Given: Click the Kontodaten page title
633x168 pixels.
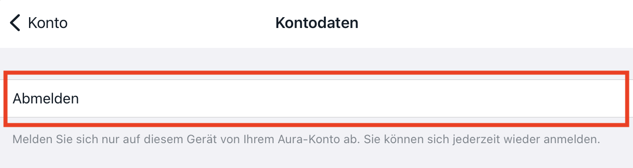Looking at the screenshot, I should click(x=317, y=23).
